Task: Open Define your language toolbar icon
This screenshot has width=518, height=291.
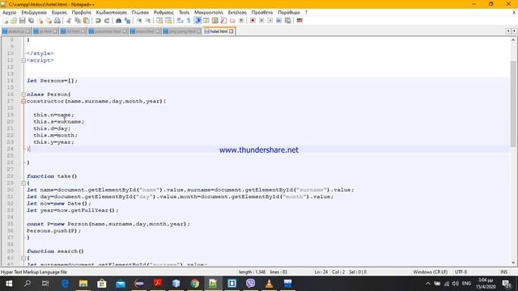Action: click(x=206, y=20)
